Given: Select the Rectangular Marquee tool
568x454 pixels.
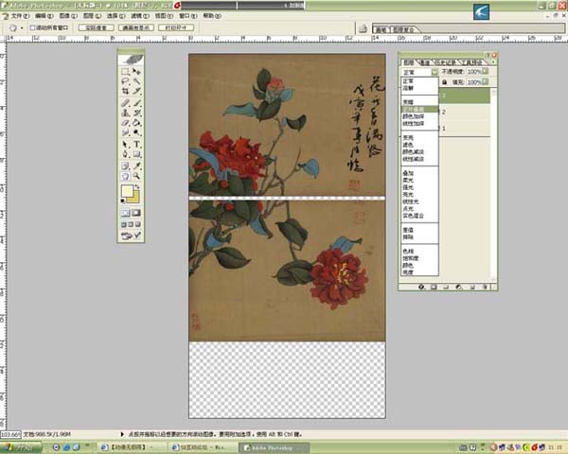Looking at the screenshot, I should coord(125,71).
